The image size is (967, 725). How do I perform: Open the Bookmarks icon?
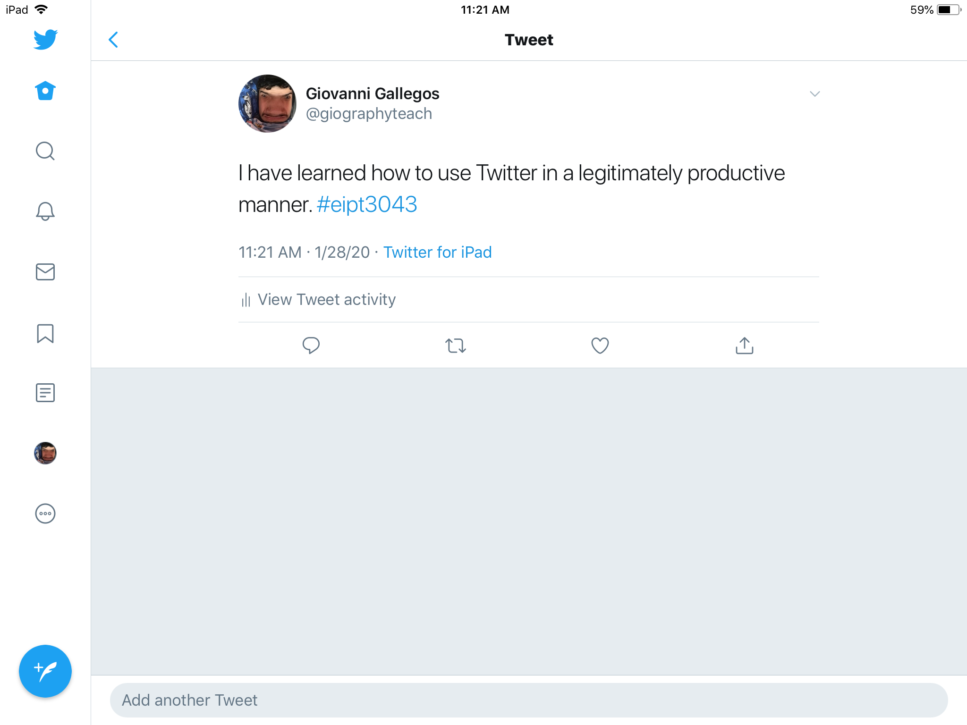(45, 333)
